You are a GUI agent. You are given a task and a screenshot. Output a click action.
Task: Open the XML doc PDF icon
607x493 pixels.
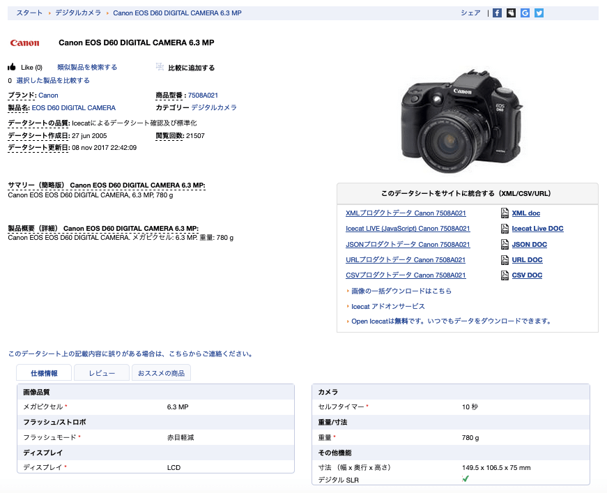point(505,213)
